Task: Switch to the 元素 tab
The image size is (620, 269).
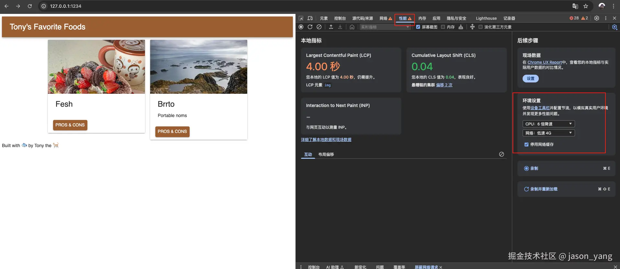Action: (324, 18)
